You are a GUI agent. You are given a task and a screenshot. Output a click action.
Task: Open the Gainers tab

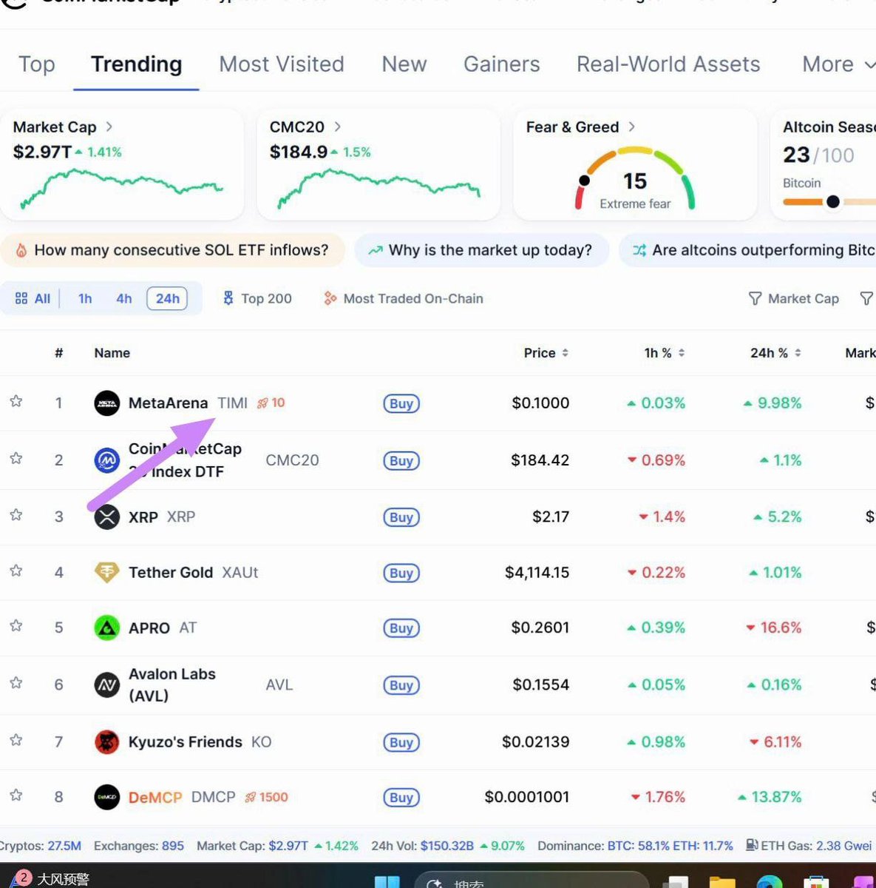[502, 64]
